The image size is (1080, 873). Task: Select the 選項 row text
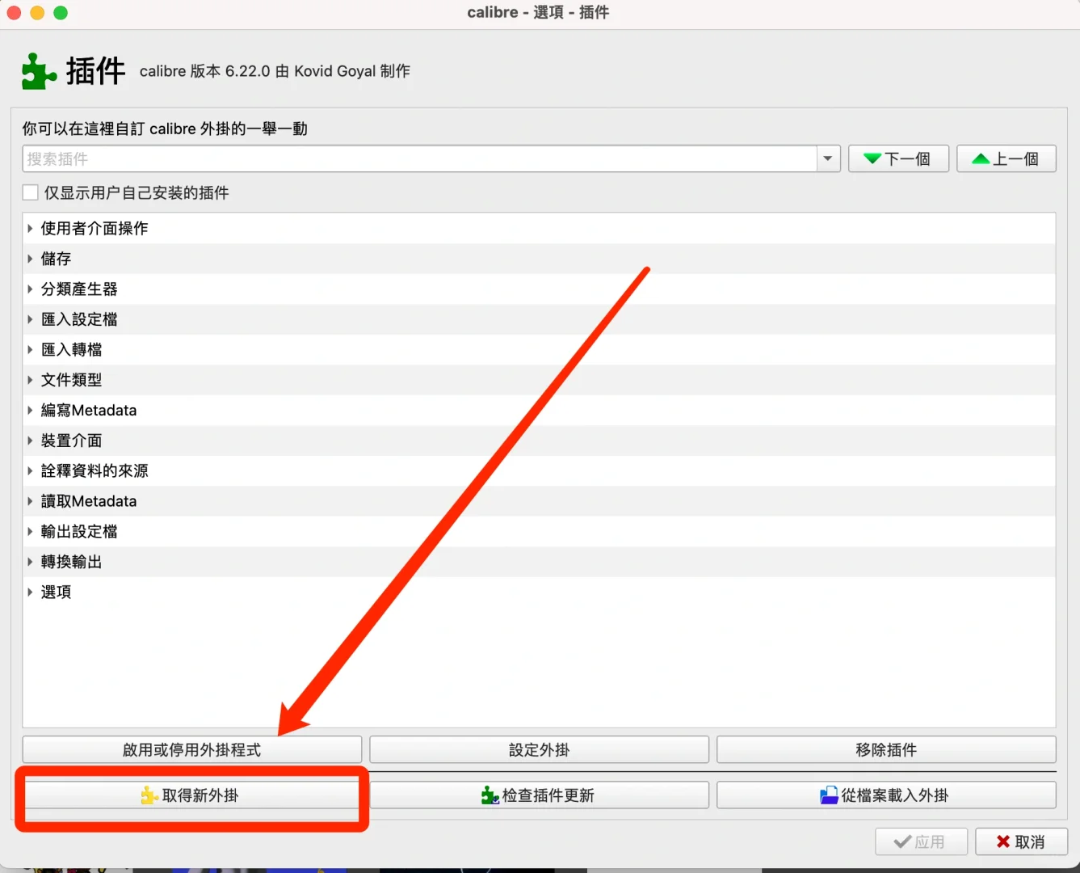coord(57,592)
